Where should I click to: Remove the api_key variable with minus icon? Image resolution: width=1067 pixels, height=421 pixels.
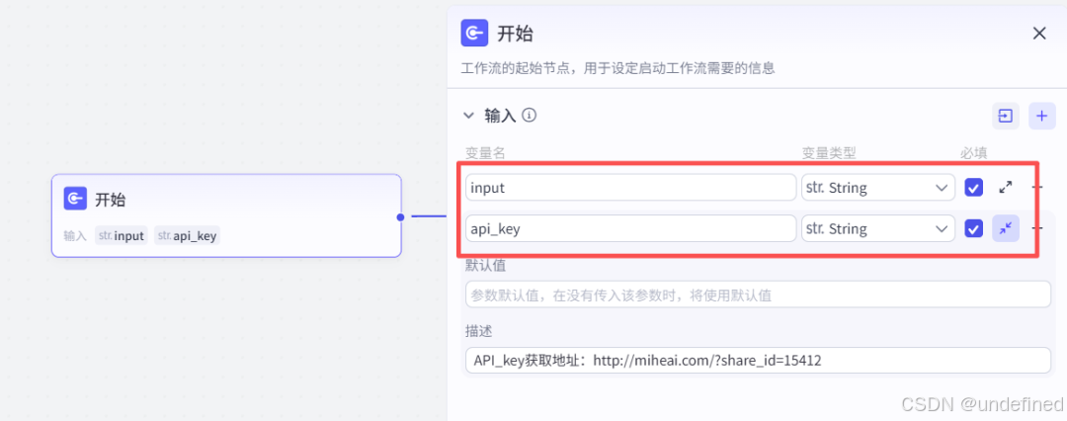(x=1037, y=229)
